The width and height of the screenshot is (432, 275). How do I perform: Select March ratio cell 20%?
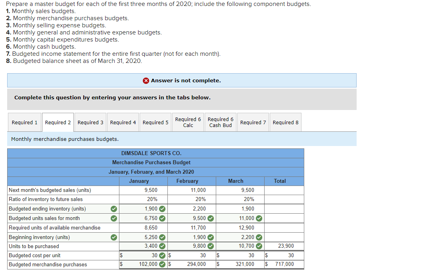tap(240, 199)
